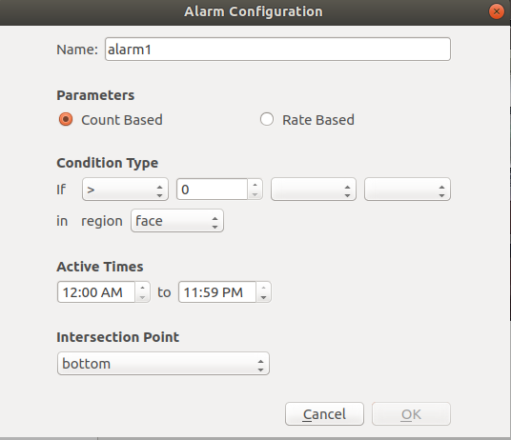Click the Condition Type heading
Image resolution: width=511 pixels, height=440 pixels.
coord(107,163)
